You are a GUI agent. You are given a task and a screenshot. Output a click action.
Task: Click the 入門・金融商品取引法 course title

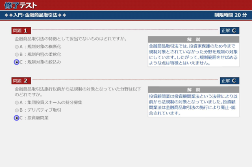35,15
